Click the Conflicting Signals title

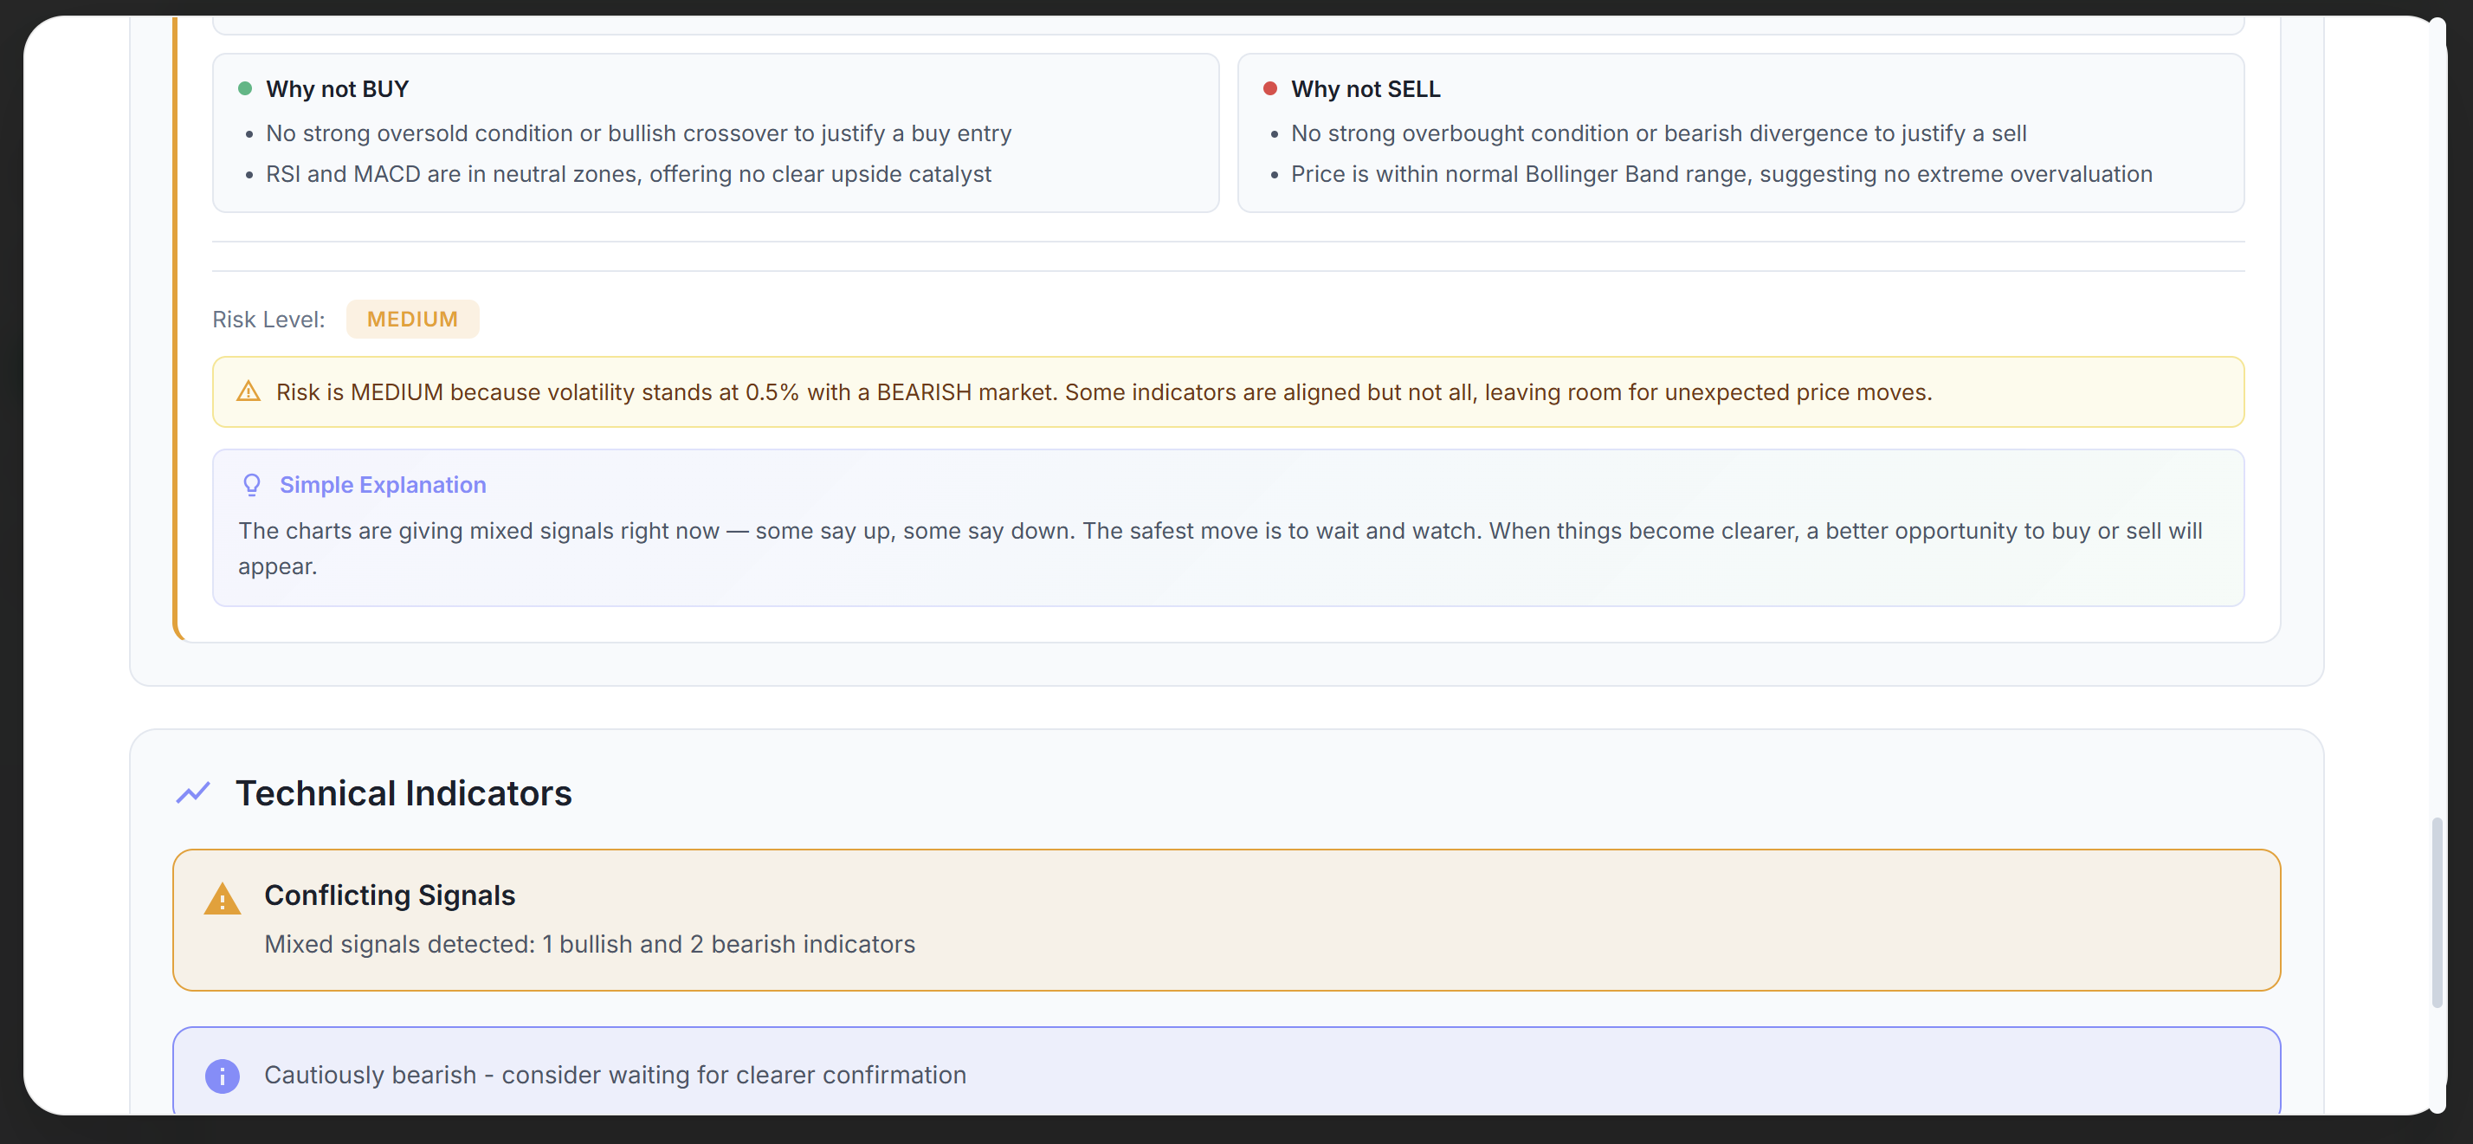(x=390, y=895)
